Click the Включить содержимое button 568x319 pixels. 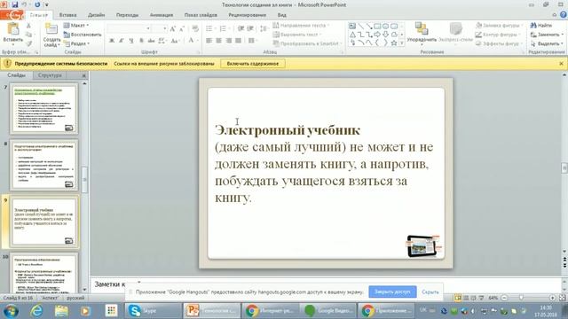[x=253, y=64]
